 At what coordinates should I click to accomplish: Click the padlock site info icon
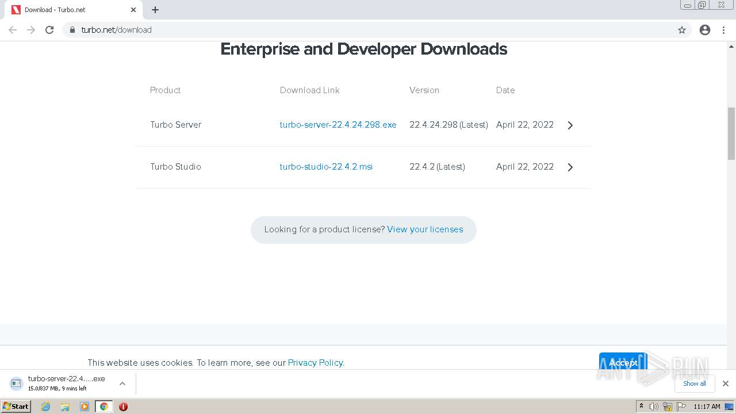tap(72, 30)
